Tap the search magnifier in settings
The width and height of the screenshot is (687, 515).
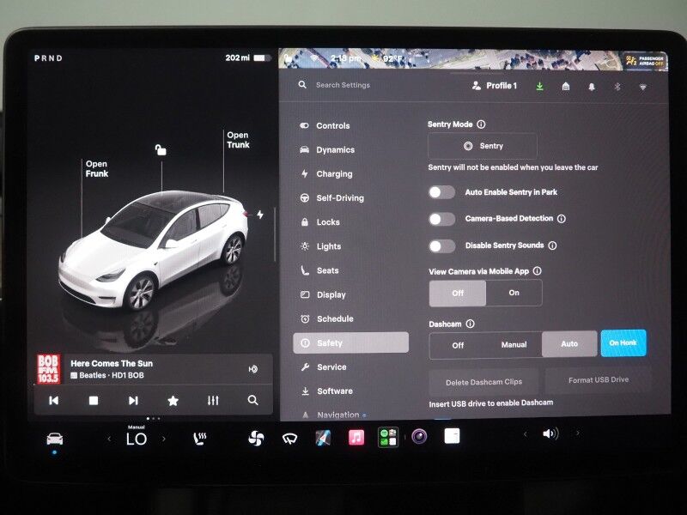click(302, 84)
